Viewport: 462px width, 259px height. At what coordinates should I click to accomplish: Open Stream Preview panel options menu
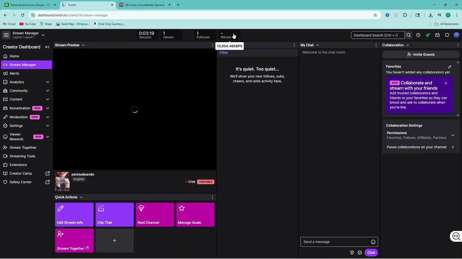[x=212, y=45]
